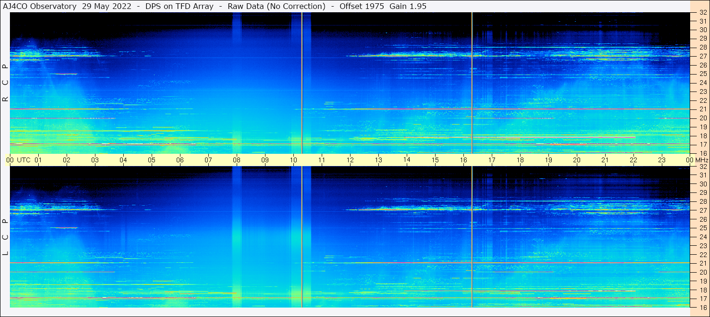The height and width of the screenshot is (317, 710).
Task: Click the RCP label beside upper spectrogram
Action: pos(5,83)
